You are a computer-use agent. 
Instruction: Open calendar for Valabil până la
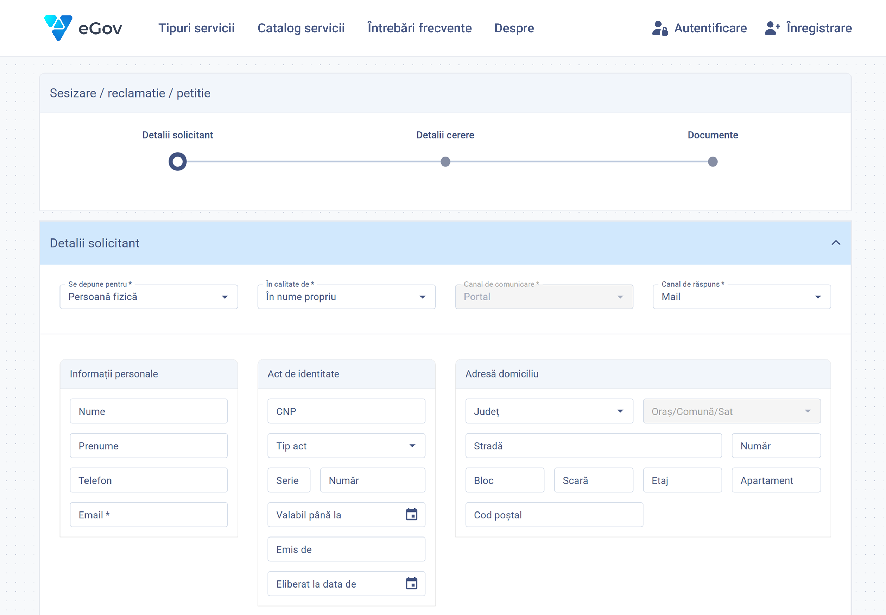411,514
